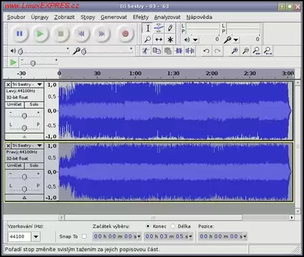Click the 44100 sample rate field
The width and height of the screenshot is (304, 257).
[x=19, y=237]
